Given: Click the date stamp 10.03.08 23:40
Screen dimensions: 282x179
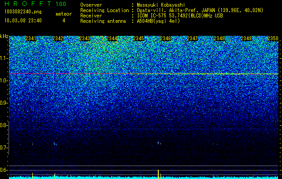Looking at the screenshot, I should [x=23, y=21].
